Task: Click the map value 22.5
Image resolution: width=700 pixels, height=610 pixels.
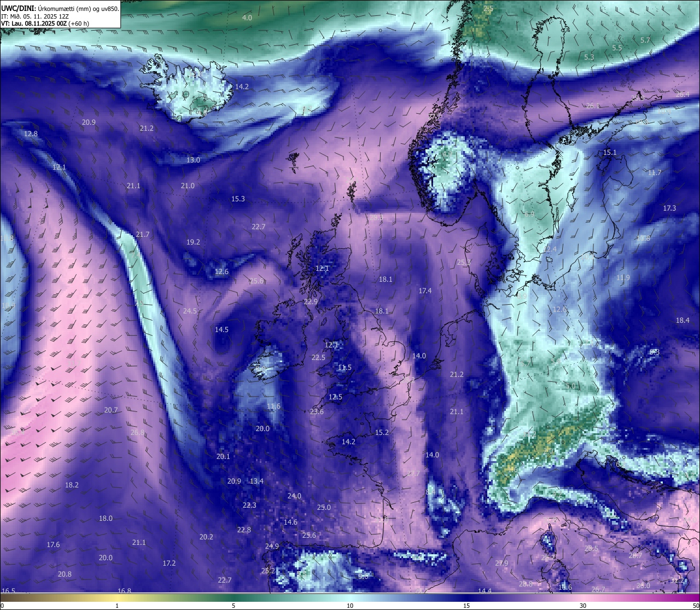Action: click(x=318, y=358)
